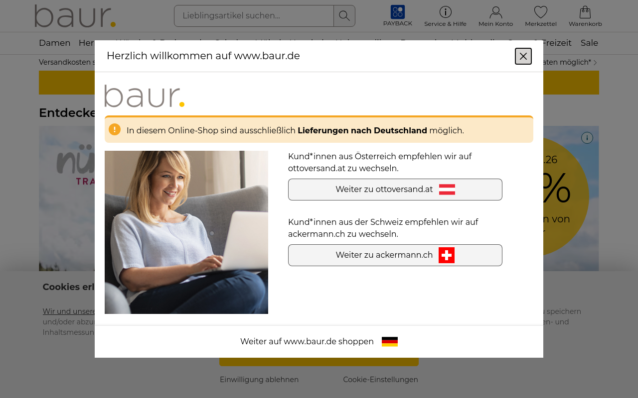Click the 'Lieferungen nach Deutschland' notice text

coord(362,131)
